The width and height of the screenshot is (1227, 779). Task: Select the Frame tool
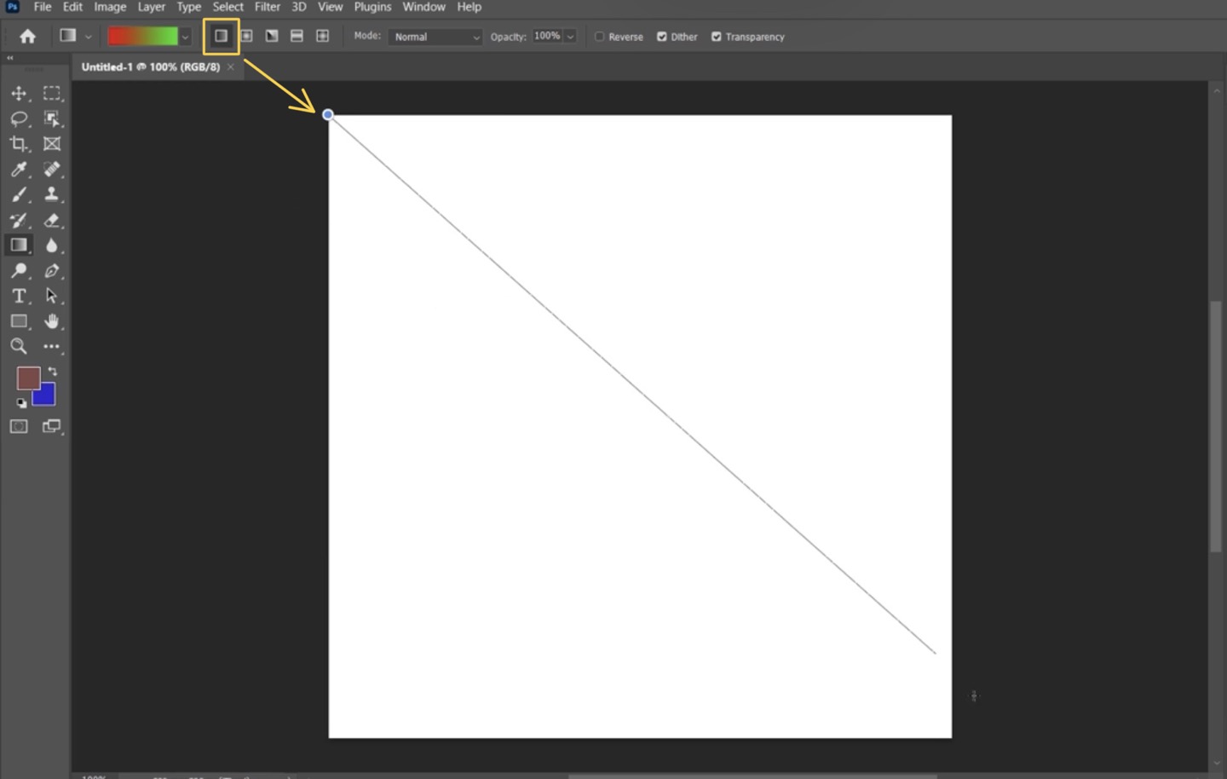(x=52, y=144)
